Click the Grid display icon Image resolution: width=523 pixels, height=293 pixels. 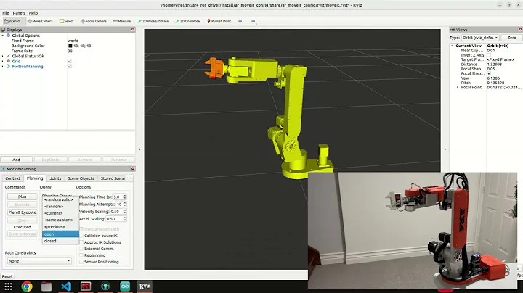coord(8,61)
